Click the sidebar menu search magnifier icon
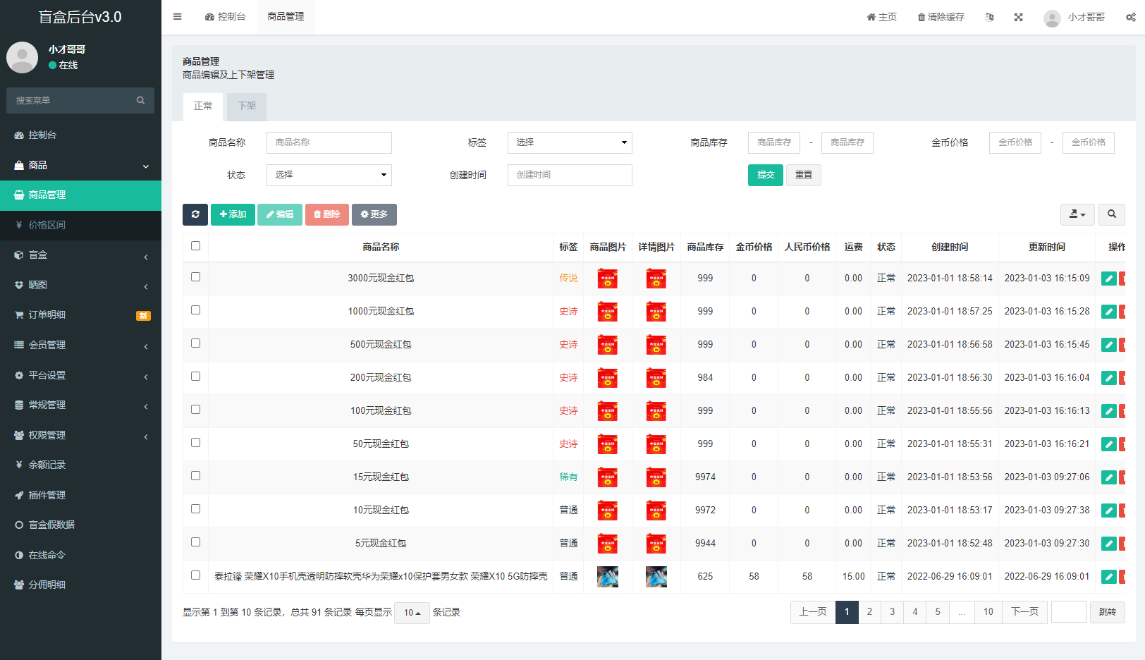The width and height of the screenshot is (1145, 660). click(140, 100)
